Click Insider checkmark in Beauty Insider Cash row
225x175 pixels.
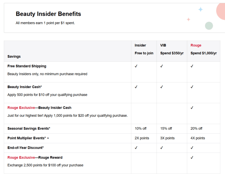point(136,87)
